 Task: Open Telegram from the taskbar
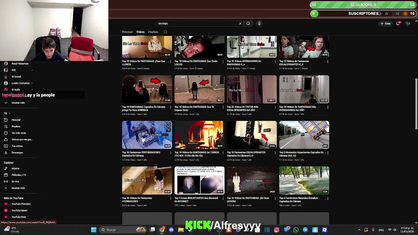pyautogui.click(x=305, y=230)
